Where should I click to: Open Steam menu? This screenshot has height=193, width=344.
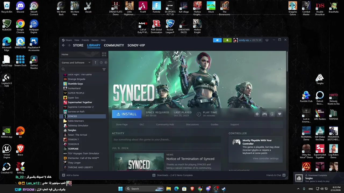pos(69,40)
